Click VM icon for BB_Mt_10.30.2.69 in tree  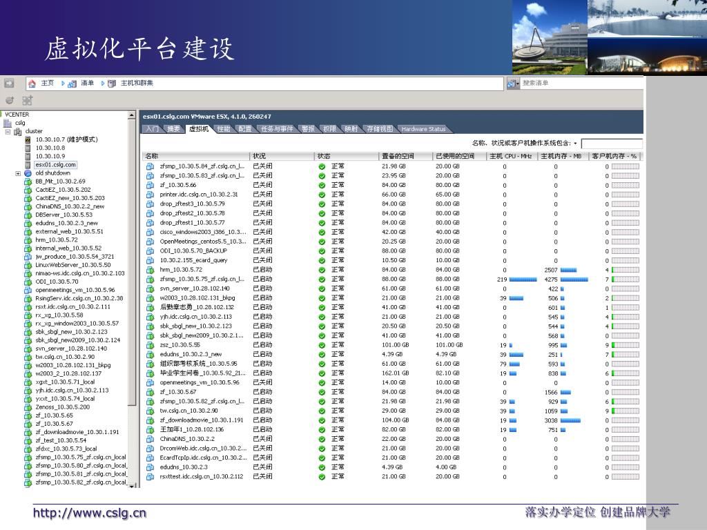[28, 181]
